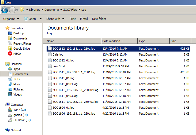The height and width of the screenshot is (135, 196).
Task: Open the recent pages dropdown arrow
Action: pyautogui.click(x=17, y=10)
